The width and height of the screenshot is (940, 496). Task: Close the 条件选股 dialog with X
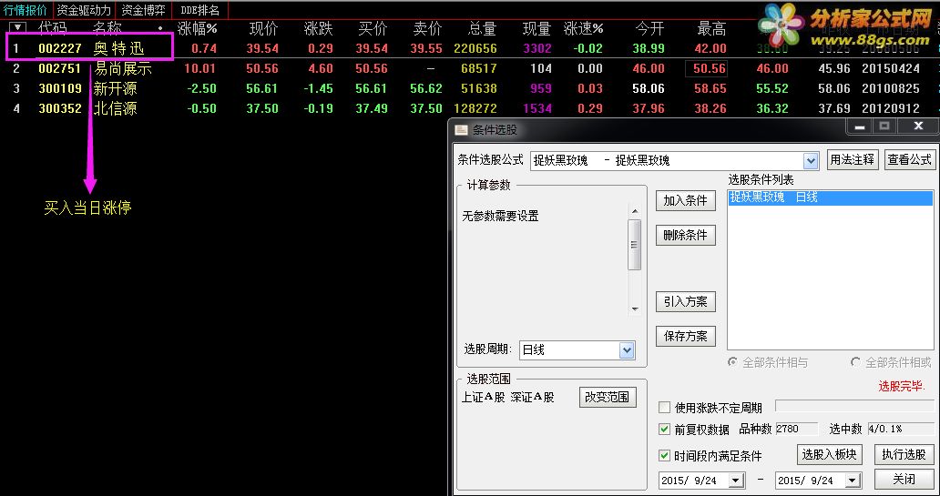[x=918, y=127]
